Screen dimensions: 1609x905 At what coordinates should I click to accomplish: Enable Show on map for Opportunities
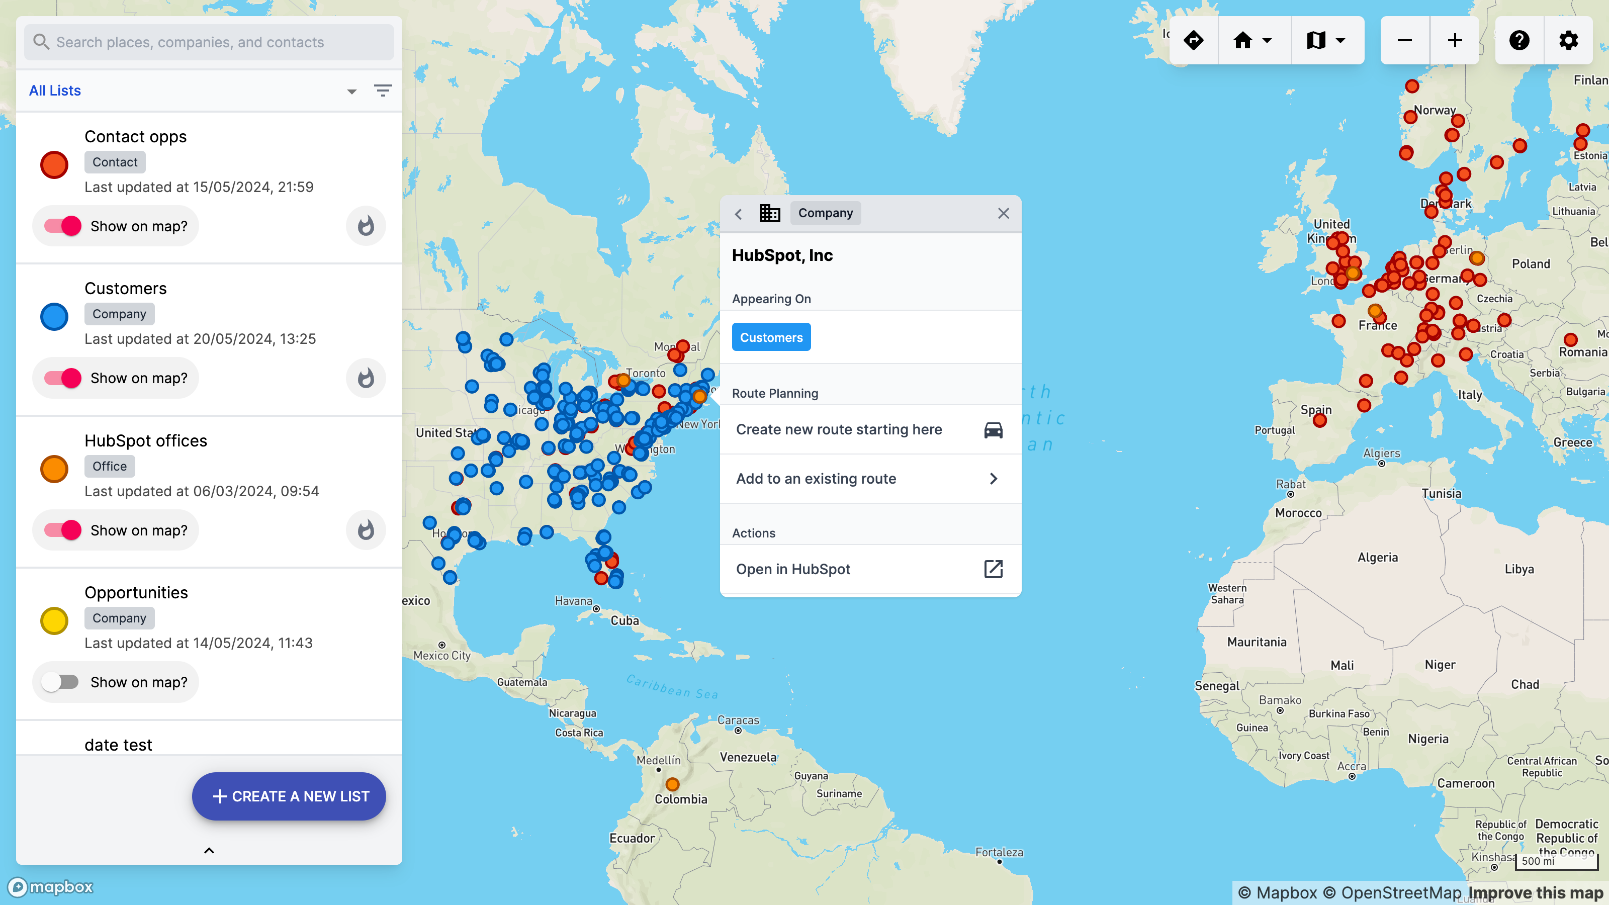tap(60, 682)
